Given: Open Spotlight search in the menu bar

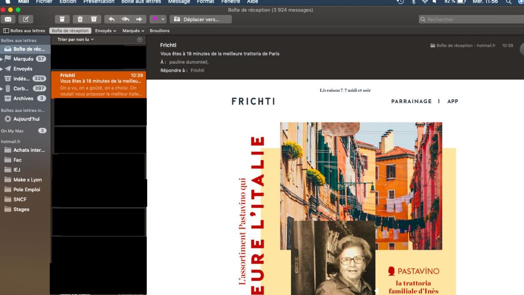Looking at the screenshot, I should point(509,2).
